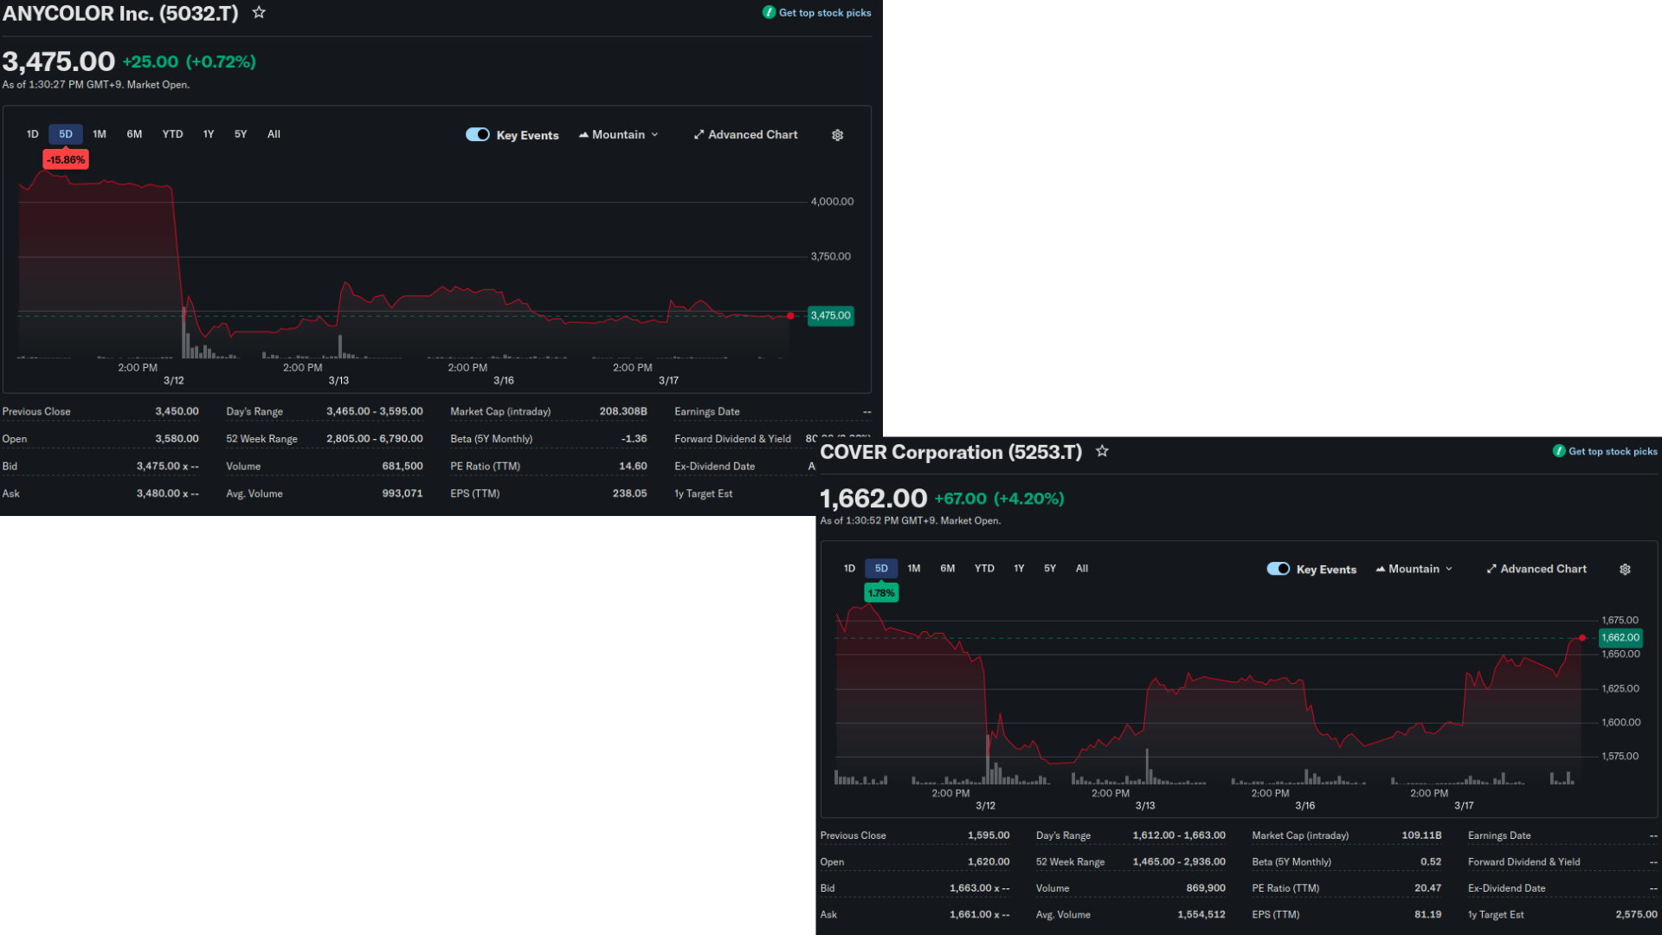Toggle Key Events on COVER chart
Image resolution: width=1662 pixels, height=935 pixels.
[x=1278, y=569]
